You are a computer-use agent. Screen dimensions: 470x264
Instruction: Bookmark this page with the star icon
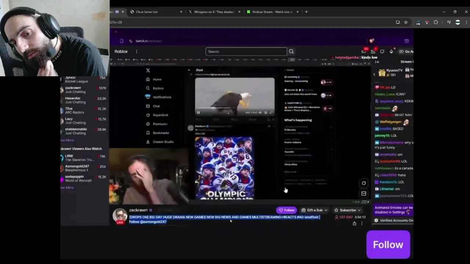[x=406, y=22]
